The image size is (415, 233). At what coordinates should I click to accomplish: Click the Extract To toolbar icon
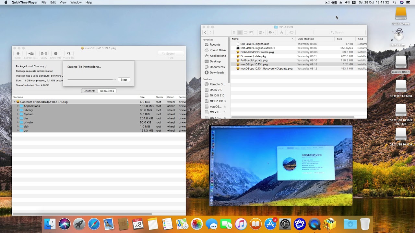pos(31,54)
